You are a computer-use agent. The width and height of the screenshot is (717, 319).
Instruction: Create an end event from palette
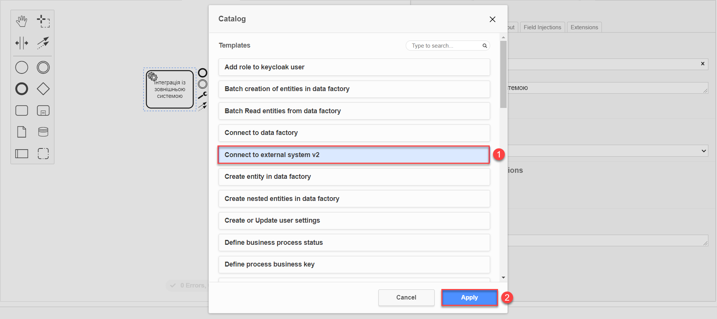pos(22,89)
